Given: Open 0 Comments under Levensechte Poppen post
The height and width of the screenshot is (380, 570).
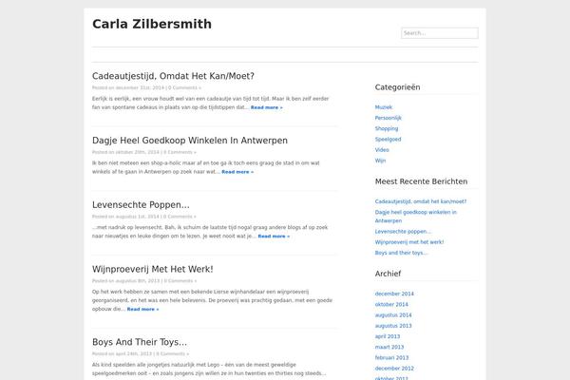Looking at the screenshot, I should click(180, 217).
